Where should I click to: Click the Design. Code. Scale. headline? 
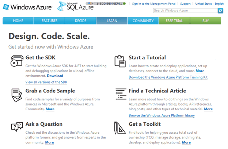pyautogui.click(x=49, y=36)
